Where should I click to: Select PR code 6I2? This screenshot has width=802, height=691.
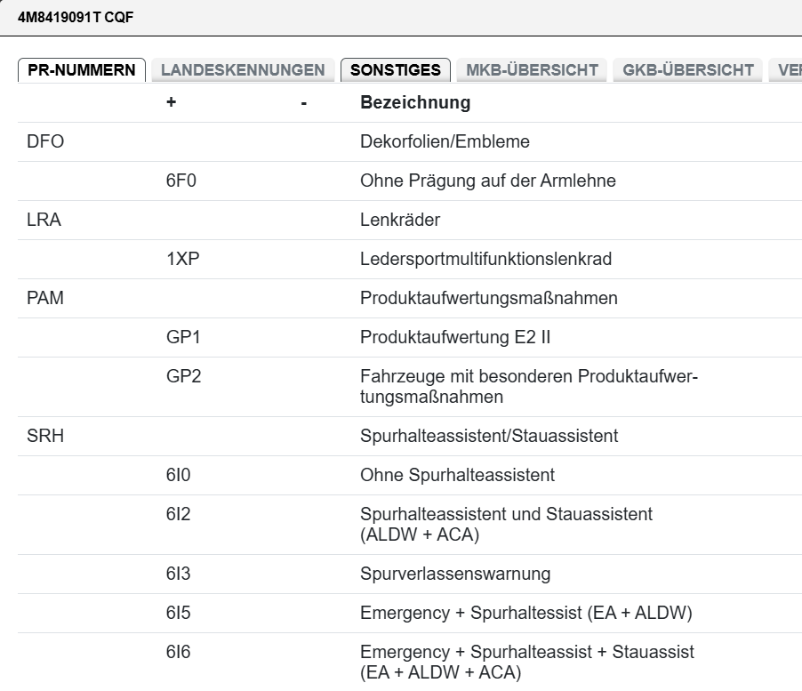tap(178, 514)
